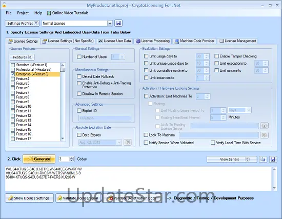
Task: Switch to License Management tab
Action: [237, 41]
